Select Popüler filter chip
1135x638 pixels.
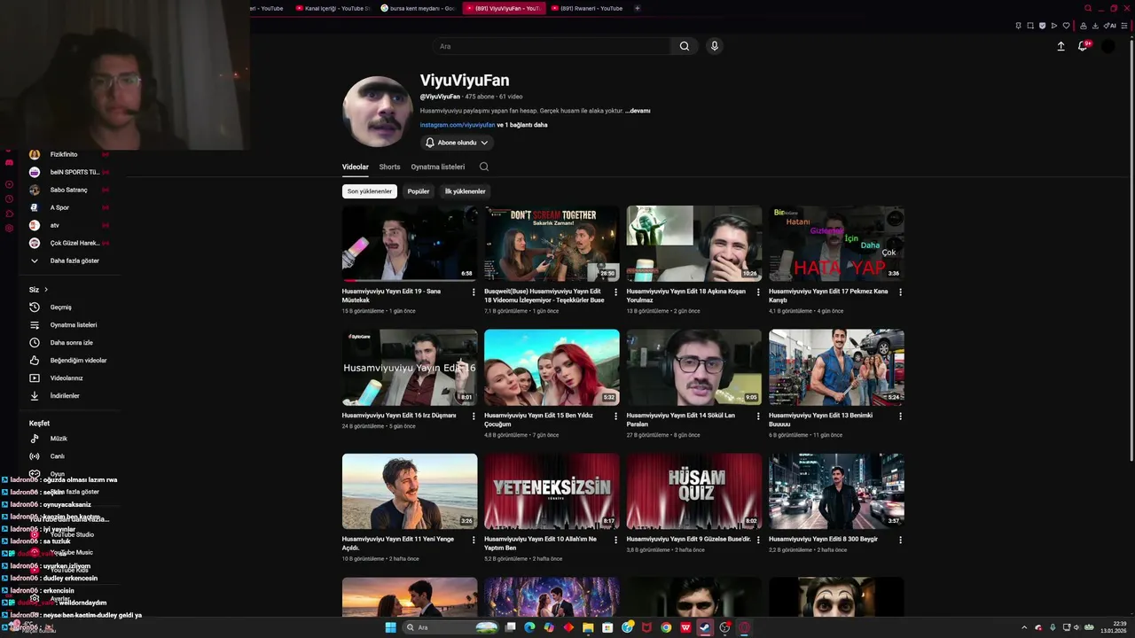(x=419, y=191)
